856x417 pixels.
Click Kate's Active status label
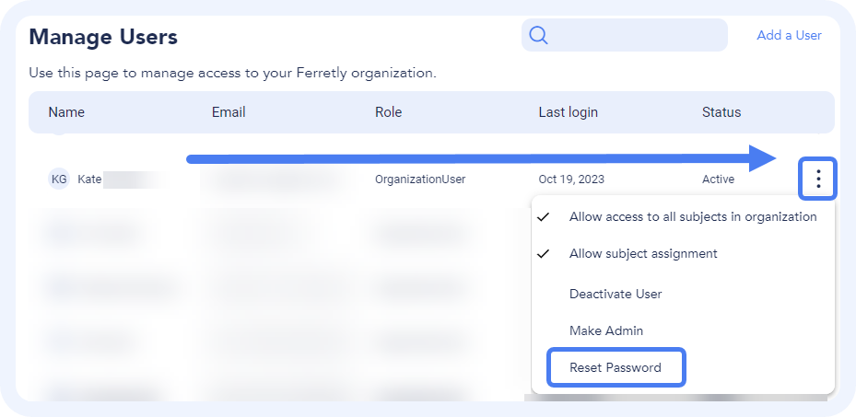pos(718,180)
